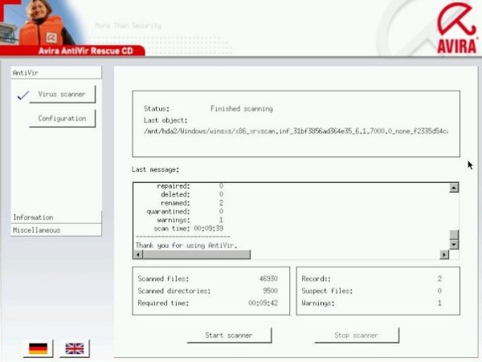Viewport: 482px width, 362px height.
Task: Click the 'scan time: 00:09:39' log line
Action: coord(189,229)
